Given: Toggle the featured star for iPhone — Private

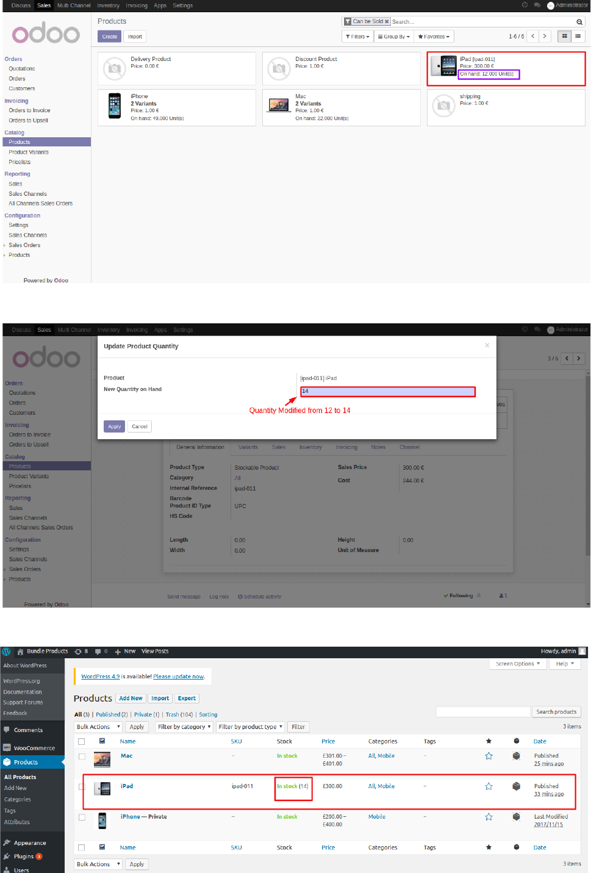Looking at the screenshot, I should click(x=489, y=817).
